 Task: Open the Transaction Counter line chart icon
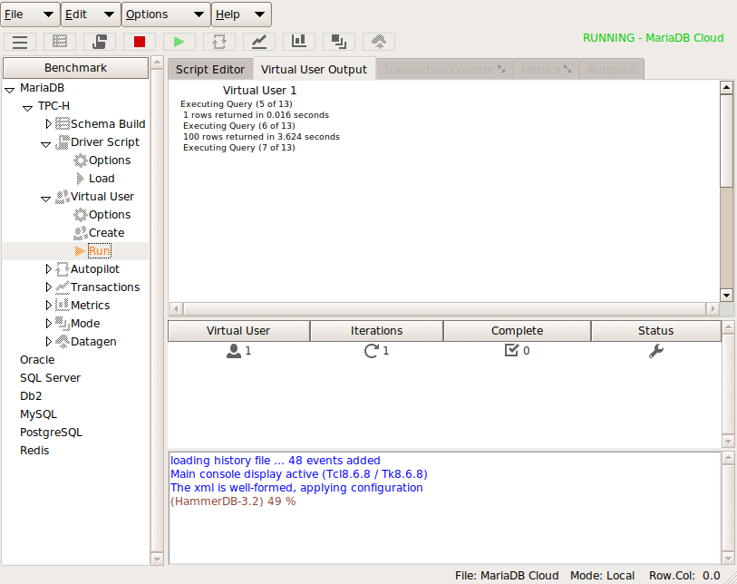click(259, 42)
